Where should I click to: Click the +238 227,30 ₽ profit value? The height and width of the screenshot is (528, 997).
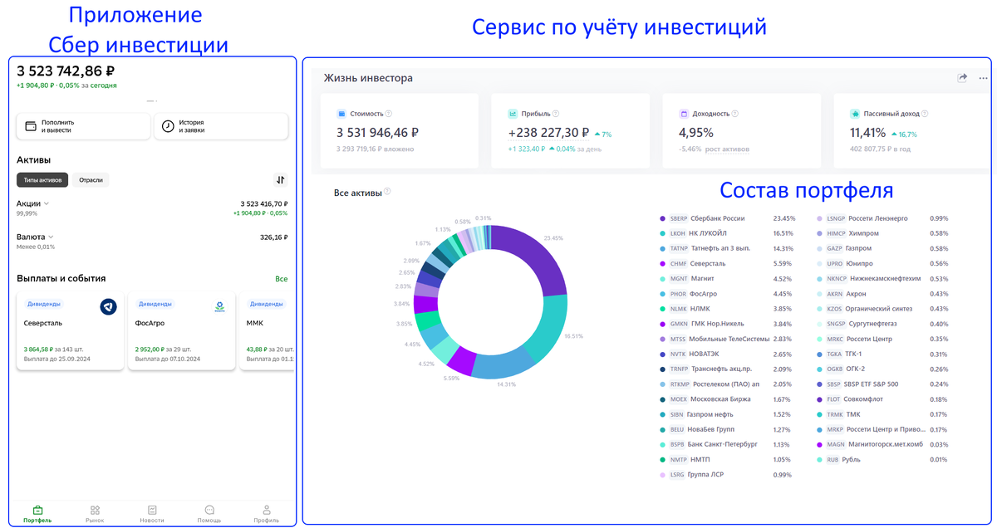[548, 132]
